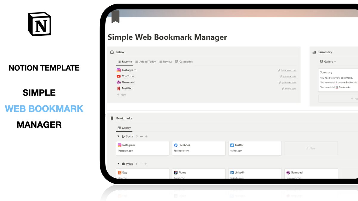Collapse the Social group toggle triangle

[x=118, y=136]
